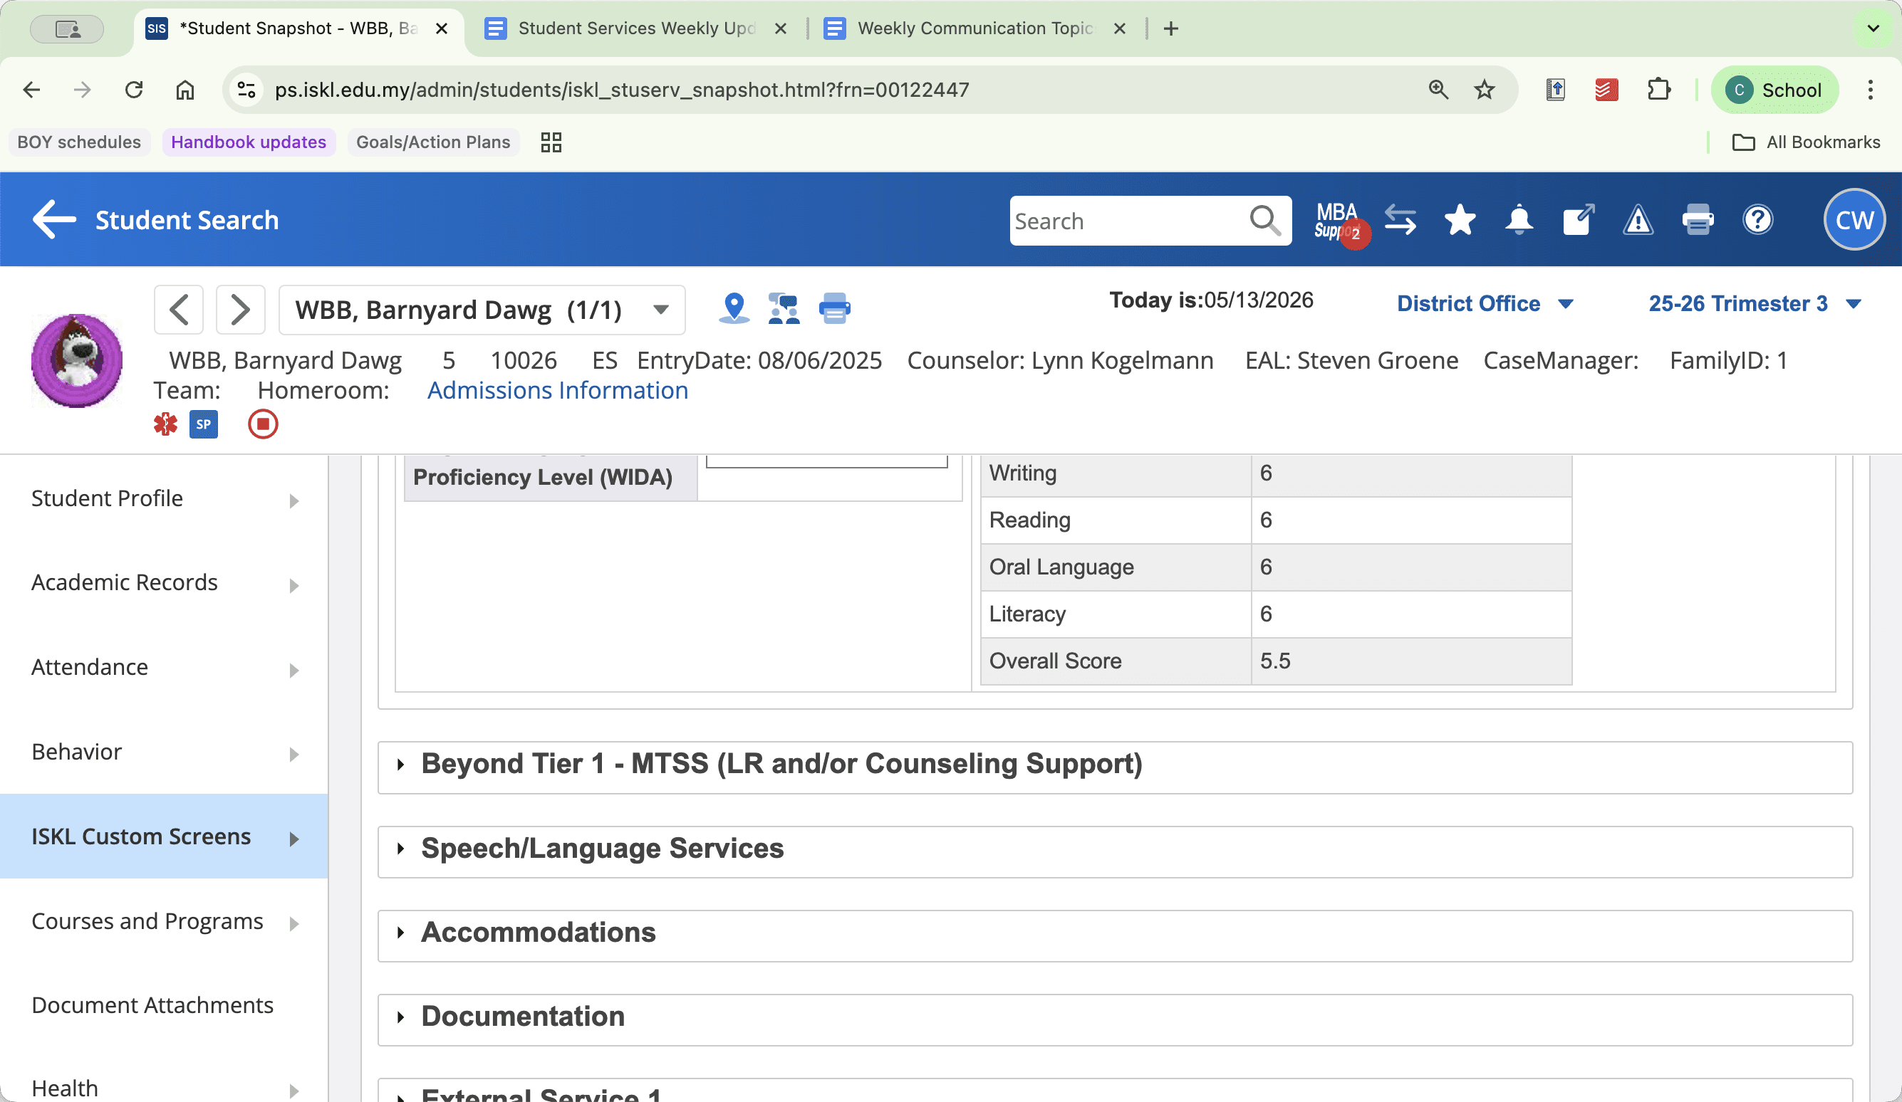Open All Bookmarks folder

point(1805,142)
